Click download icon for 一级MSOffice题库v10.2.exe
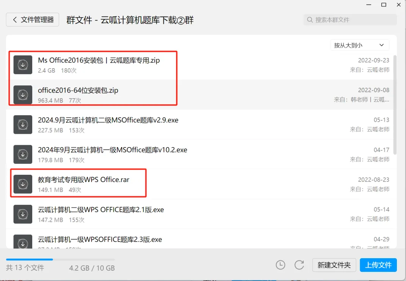Viewport: 406px width, 281px height. (23, 154)
